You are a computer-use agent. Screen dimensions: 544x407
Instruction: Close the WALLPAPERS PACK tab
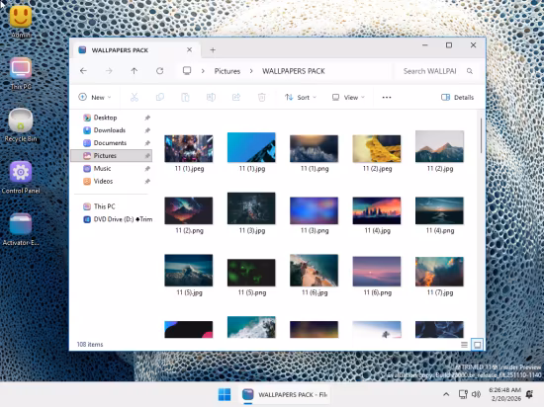tap(190, 49)
